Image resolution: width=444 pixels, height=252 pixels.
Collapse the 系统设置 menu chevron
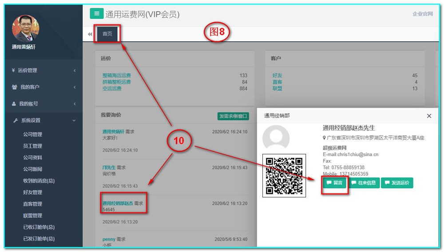pyautogui.click(x=74, y=121)
